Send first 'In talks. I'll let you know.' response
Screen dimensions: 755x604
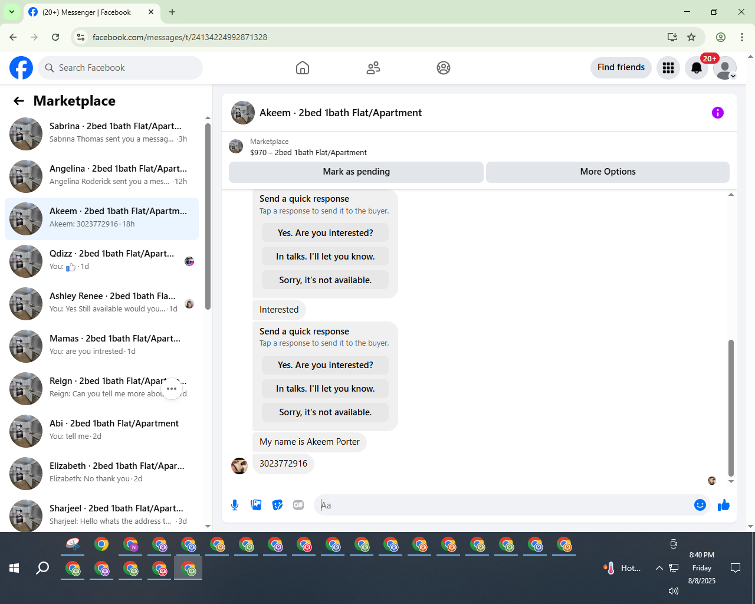click(326, 257)
